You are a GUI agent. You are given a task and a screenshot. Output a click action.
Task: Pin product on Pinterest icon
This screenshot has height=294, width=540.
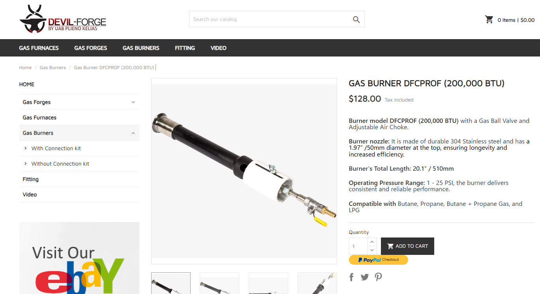378,277
